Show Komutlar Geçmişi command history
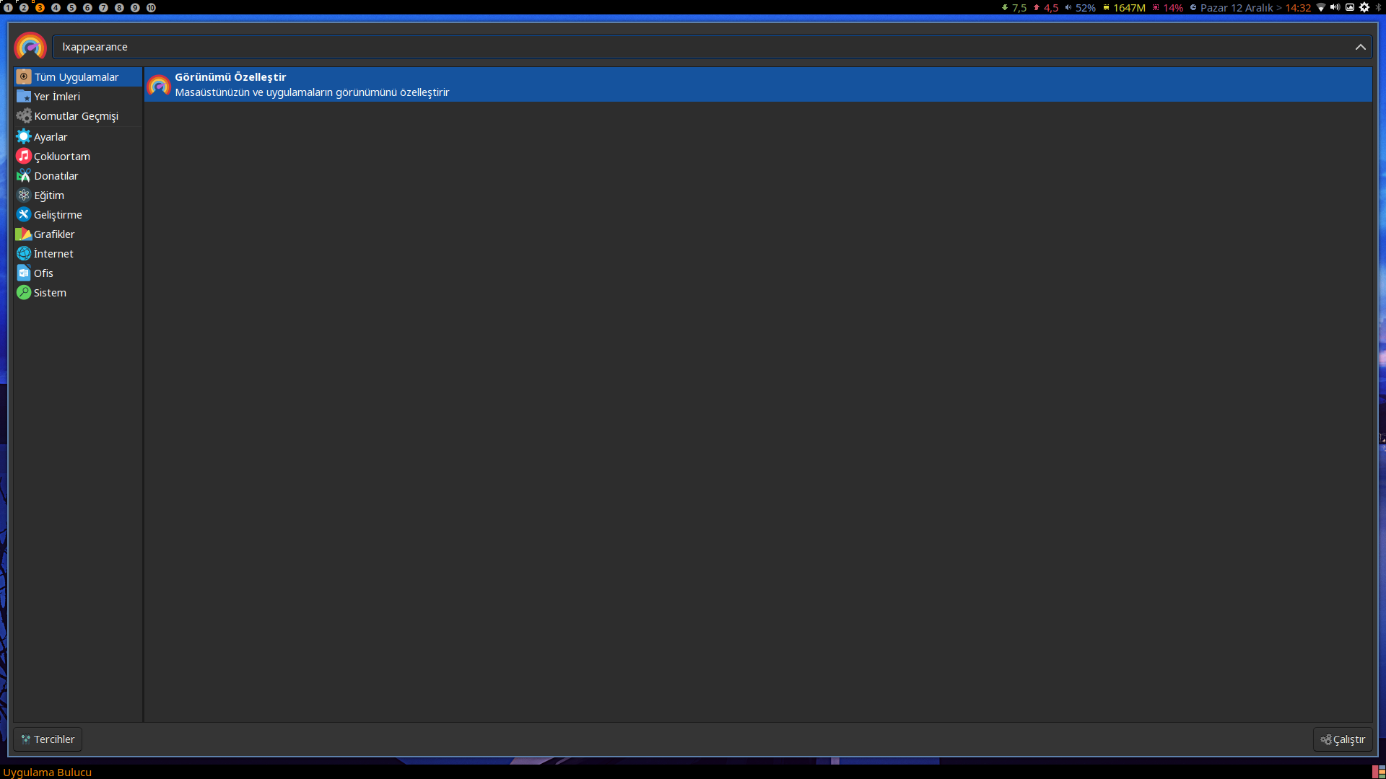 76,116
